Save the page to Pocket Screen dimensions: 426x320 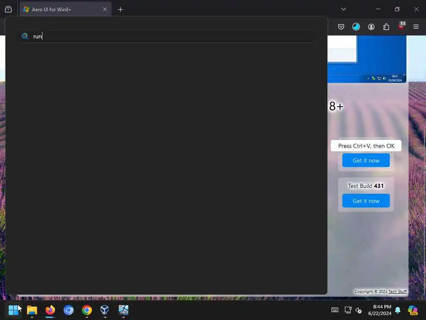[341, 27]
